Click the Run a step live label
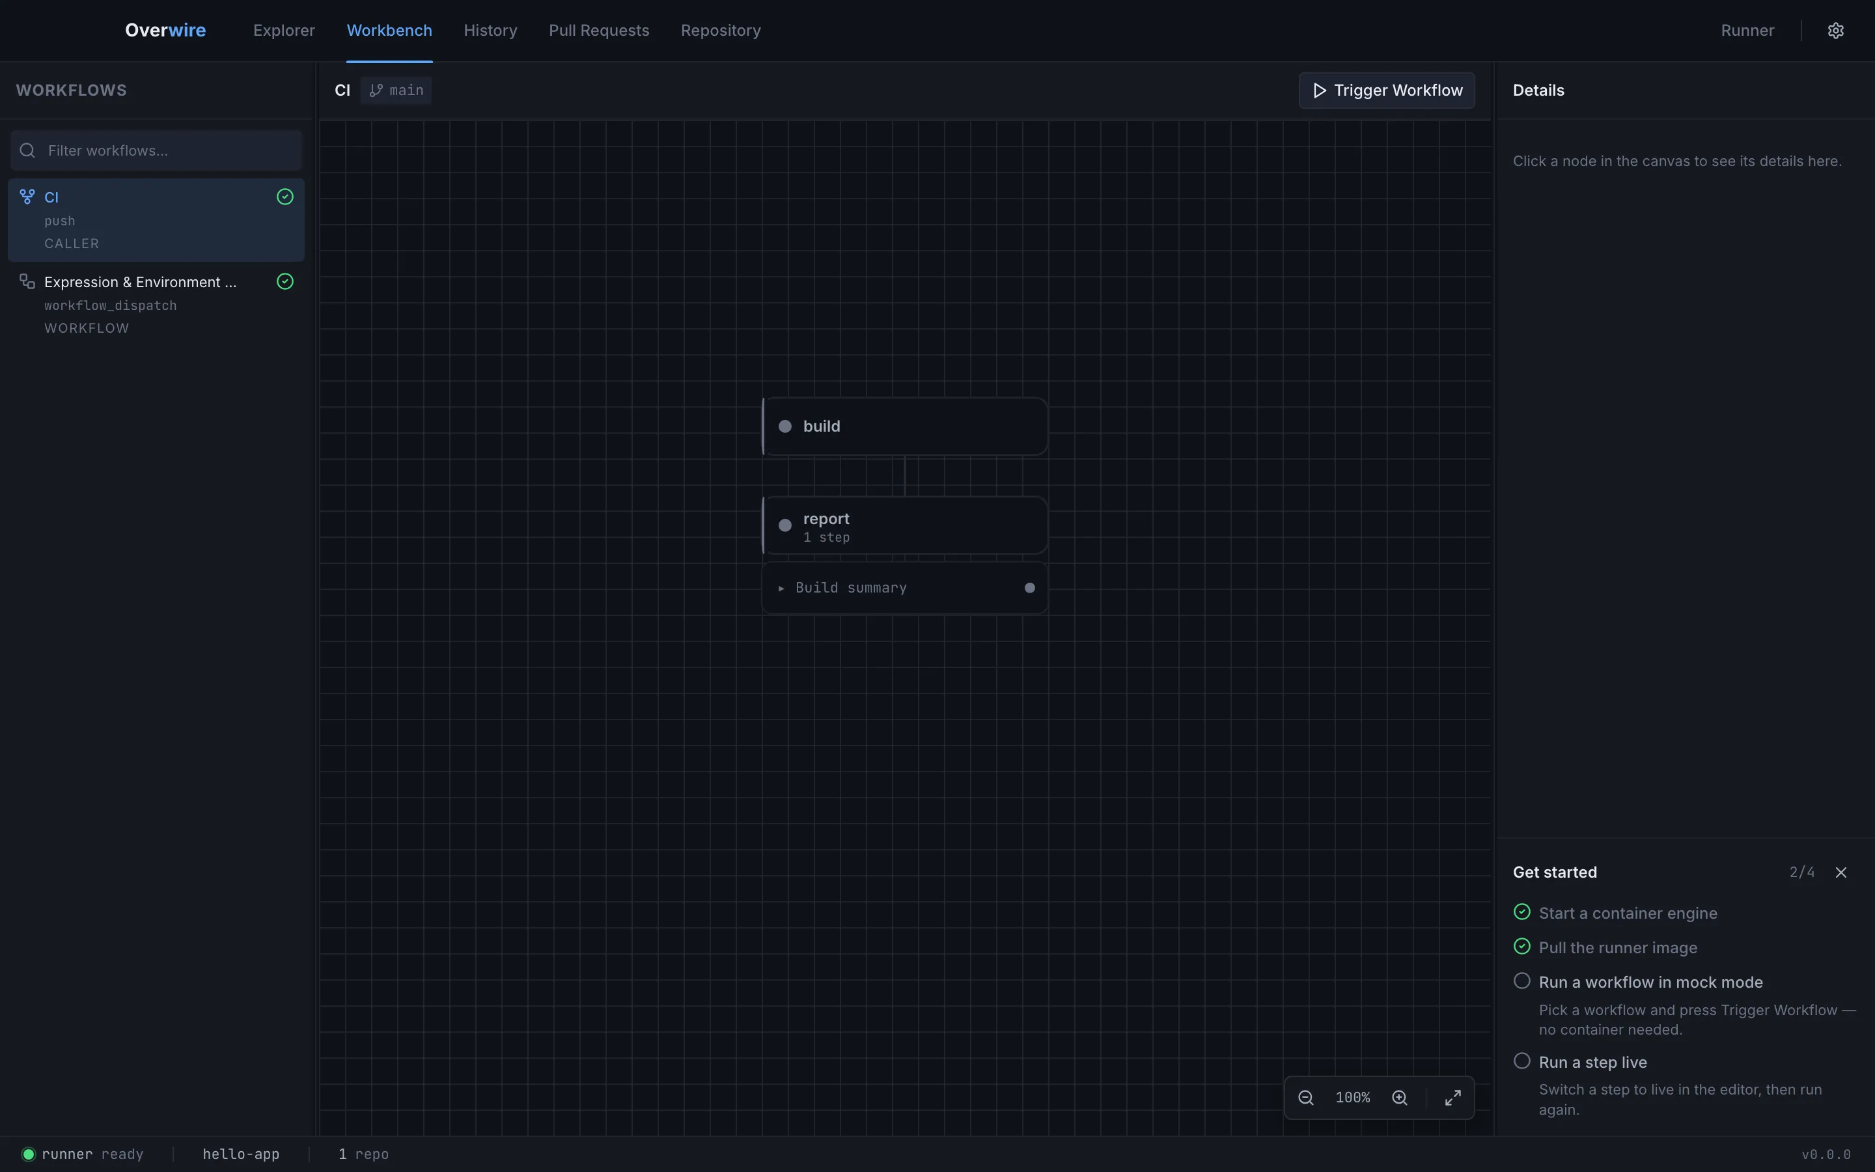1875x1172 pixels. (1592, 1062)
